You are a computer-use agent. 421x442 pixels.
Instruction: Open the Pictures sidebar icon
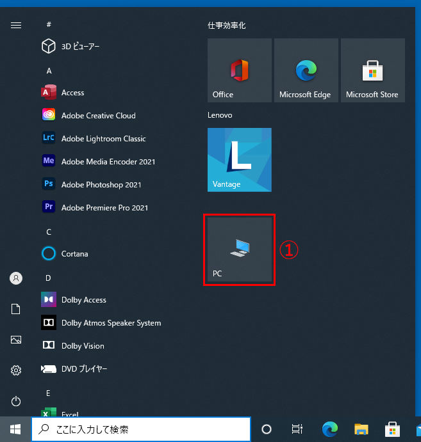[x=16, y=340]
